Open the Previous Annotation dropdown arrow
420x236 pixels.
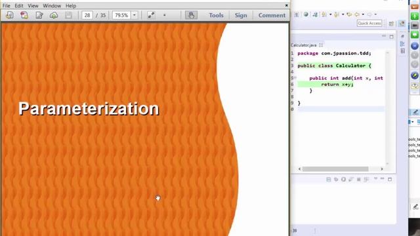pos(343,14)
